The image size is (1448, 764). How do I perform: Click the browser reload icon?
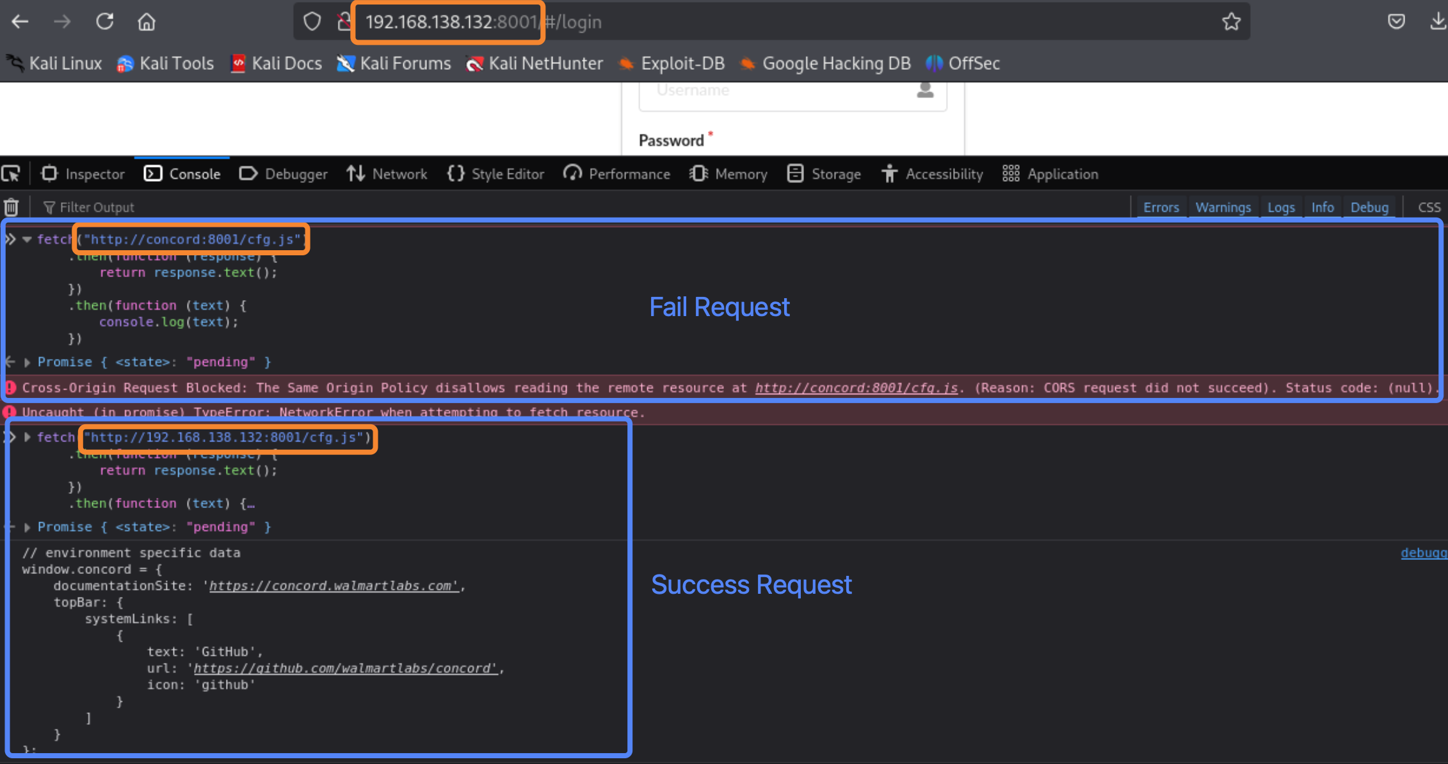(105, 22)
